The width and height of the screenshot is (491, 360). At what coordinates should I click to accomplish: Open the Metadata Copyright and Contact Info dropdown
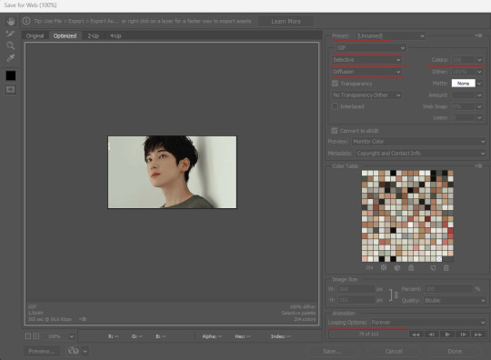[x=421, y=154]
